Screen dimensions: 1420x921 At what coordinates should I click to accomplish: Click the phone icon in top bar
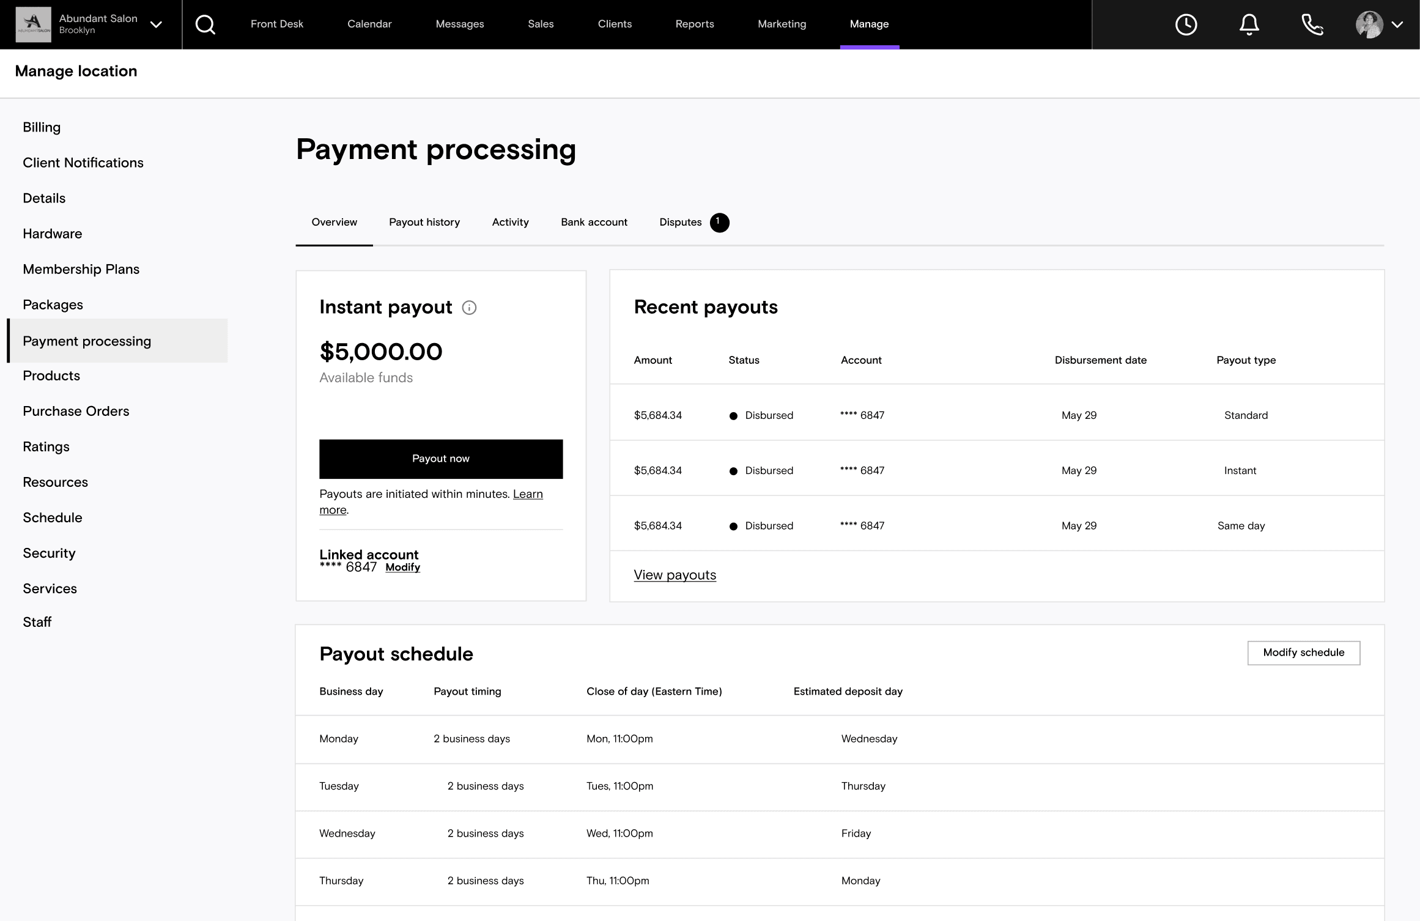1312,24
